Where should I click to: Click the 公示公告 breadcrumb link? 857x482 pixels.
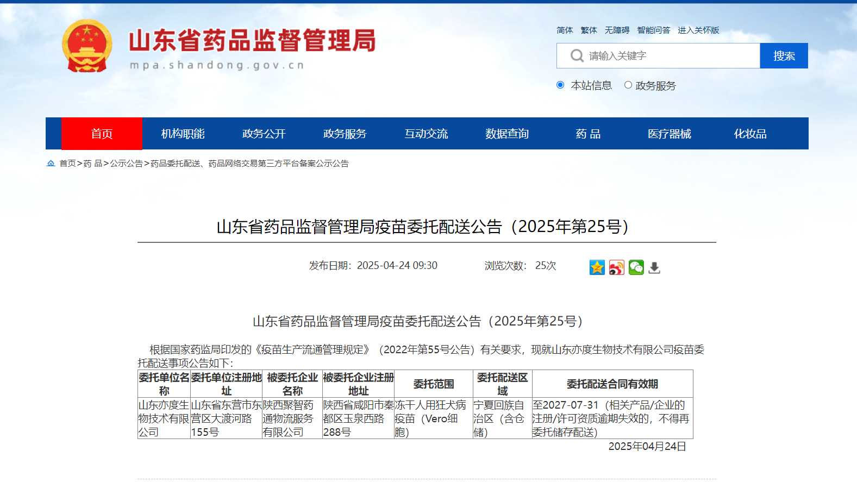pyautogui.click(x=126, y=163)
